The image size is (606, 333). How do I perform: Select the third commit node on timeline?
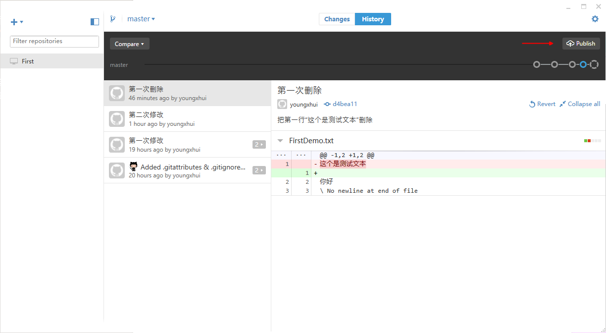coord(572,64)
